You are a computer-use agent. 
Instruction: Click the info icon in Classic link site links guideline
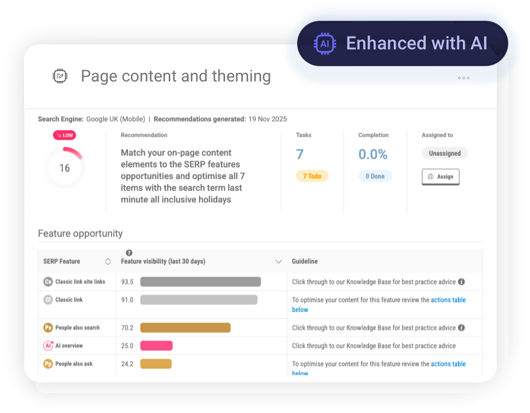click(x=462, y=282)
